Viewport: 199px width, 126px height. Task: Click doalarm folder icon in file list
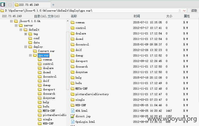[73, 33]
